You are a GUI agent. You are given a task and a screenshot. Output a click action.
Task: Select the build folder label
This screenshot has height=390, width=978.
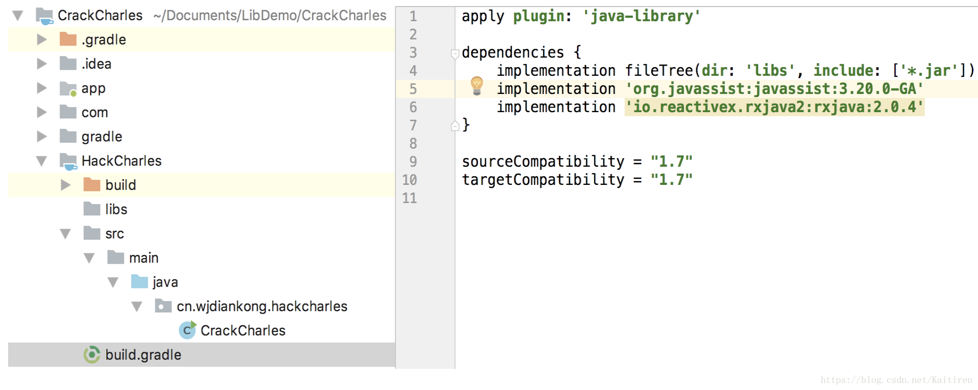point(120,185)
